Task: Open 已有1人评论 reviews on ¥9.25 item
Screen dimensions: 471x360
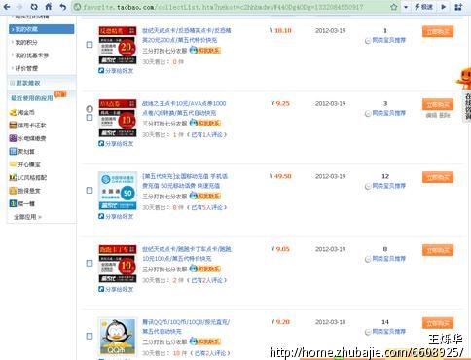Action: 207,134
